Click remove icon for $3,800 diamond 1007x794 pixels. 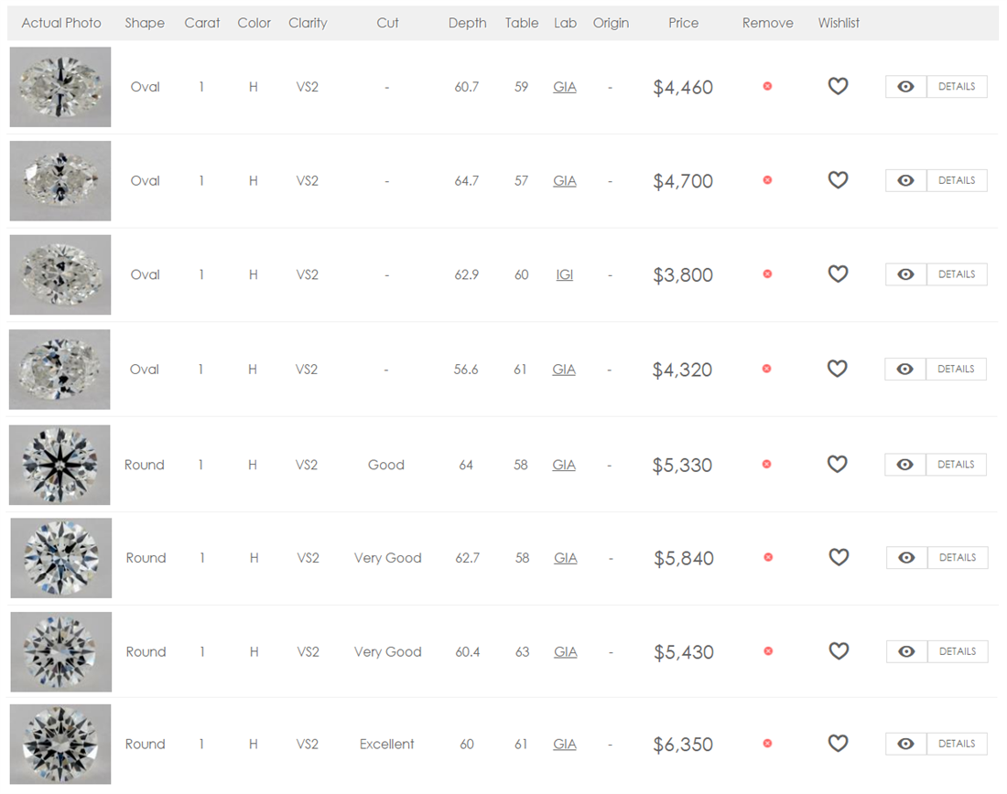[x=767, y=274]
